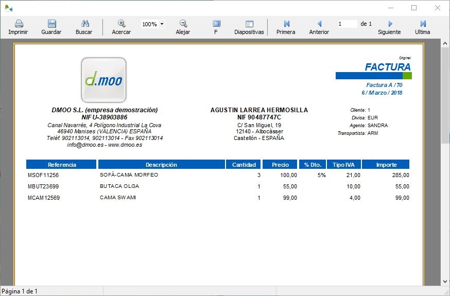This screenshot has width=450, height=296.
Task: Open the Buscar binoculars search tool
Action: point(84,24)
